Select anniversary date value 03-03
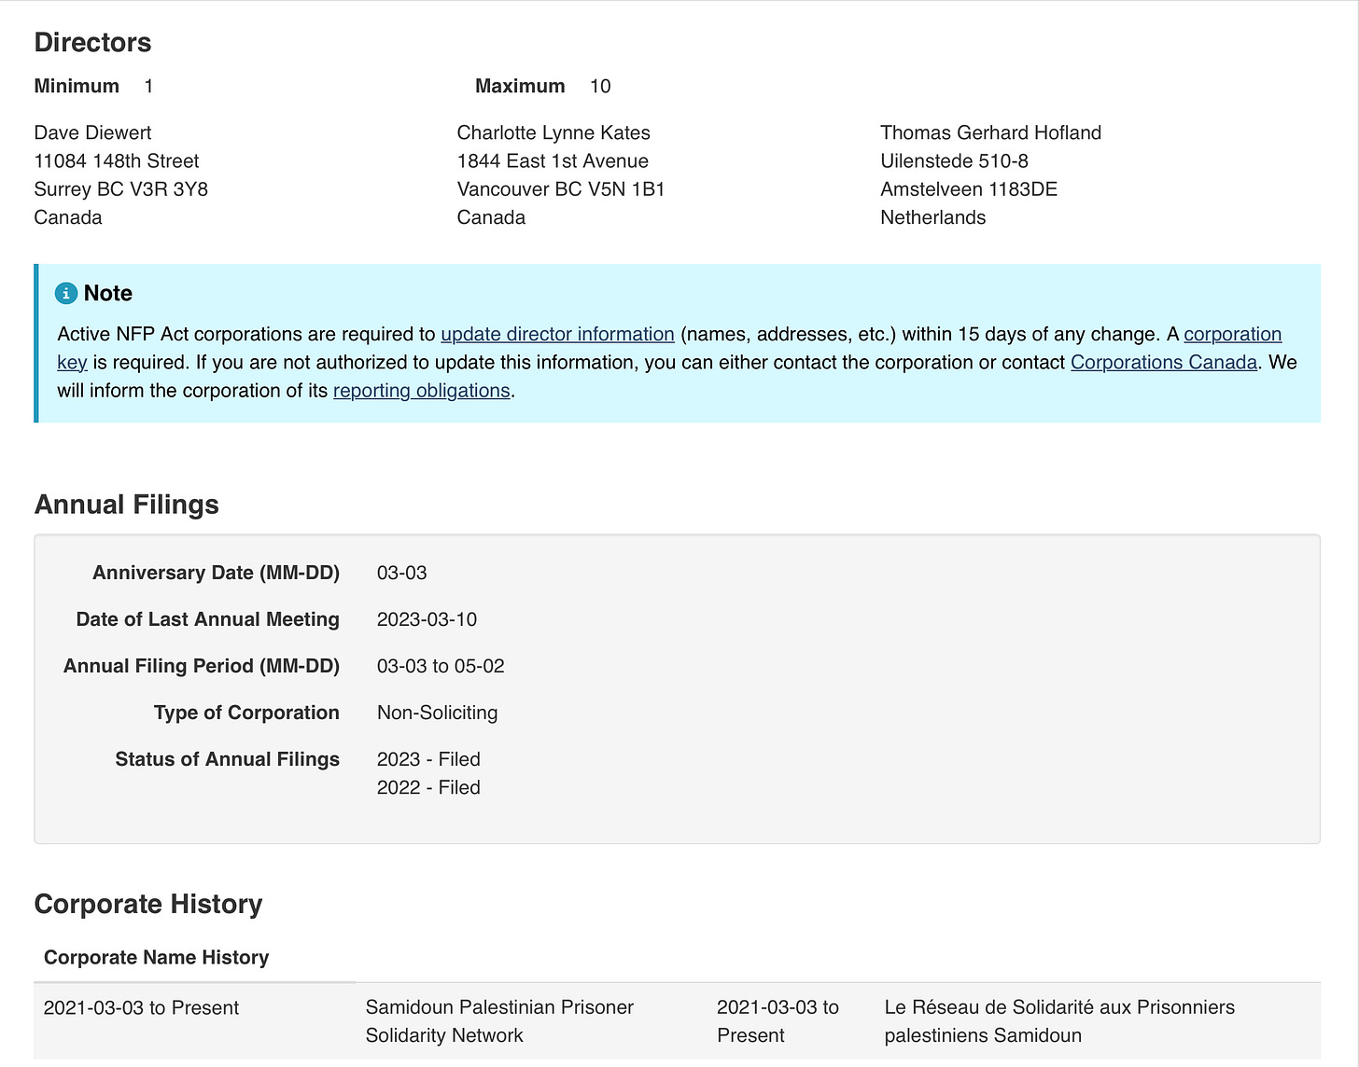This screenshot has width=1359, height=1067. (x=401, y=573)
